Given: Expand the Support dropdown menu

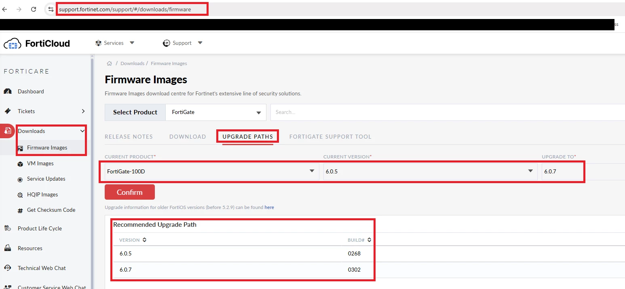Looking at the screenshot, I should pos(200,43).
